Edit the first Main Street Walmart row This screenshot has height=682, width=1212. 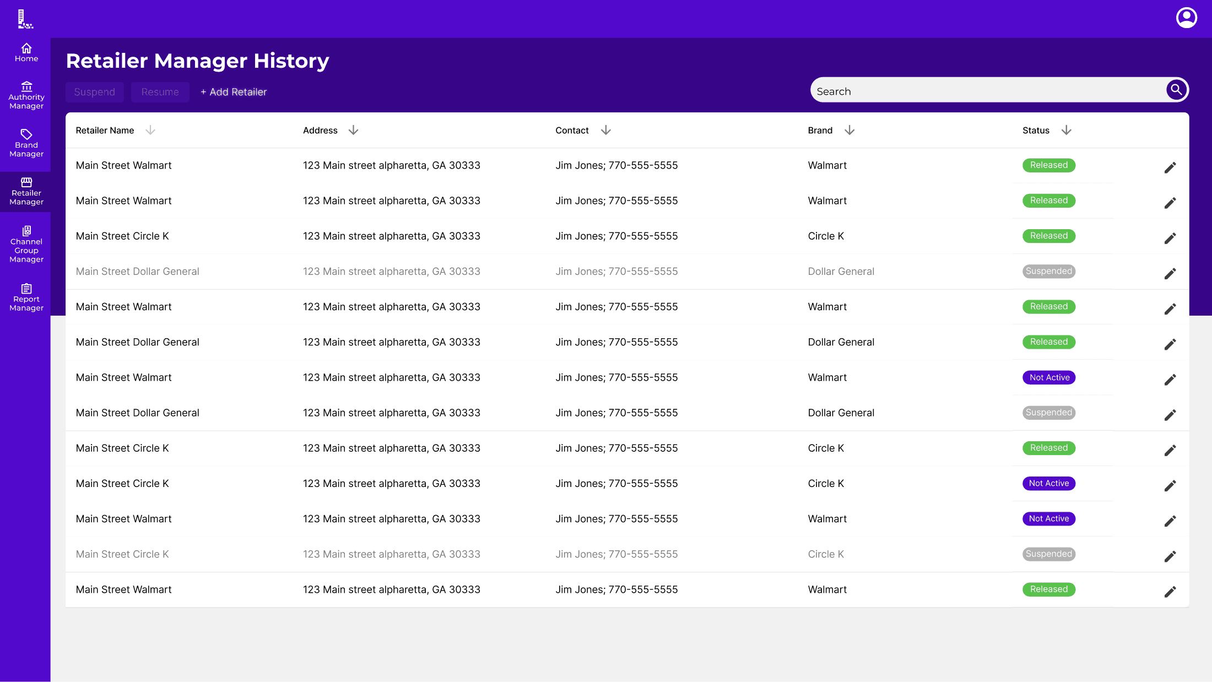pyautogui.click(x=1170, y=167)
